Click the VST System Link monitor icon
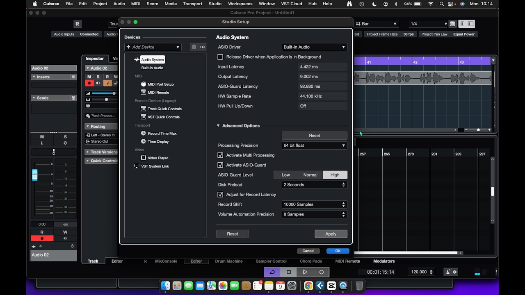 coord(137,166)
